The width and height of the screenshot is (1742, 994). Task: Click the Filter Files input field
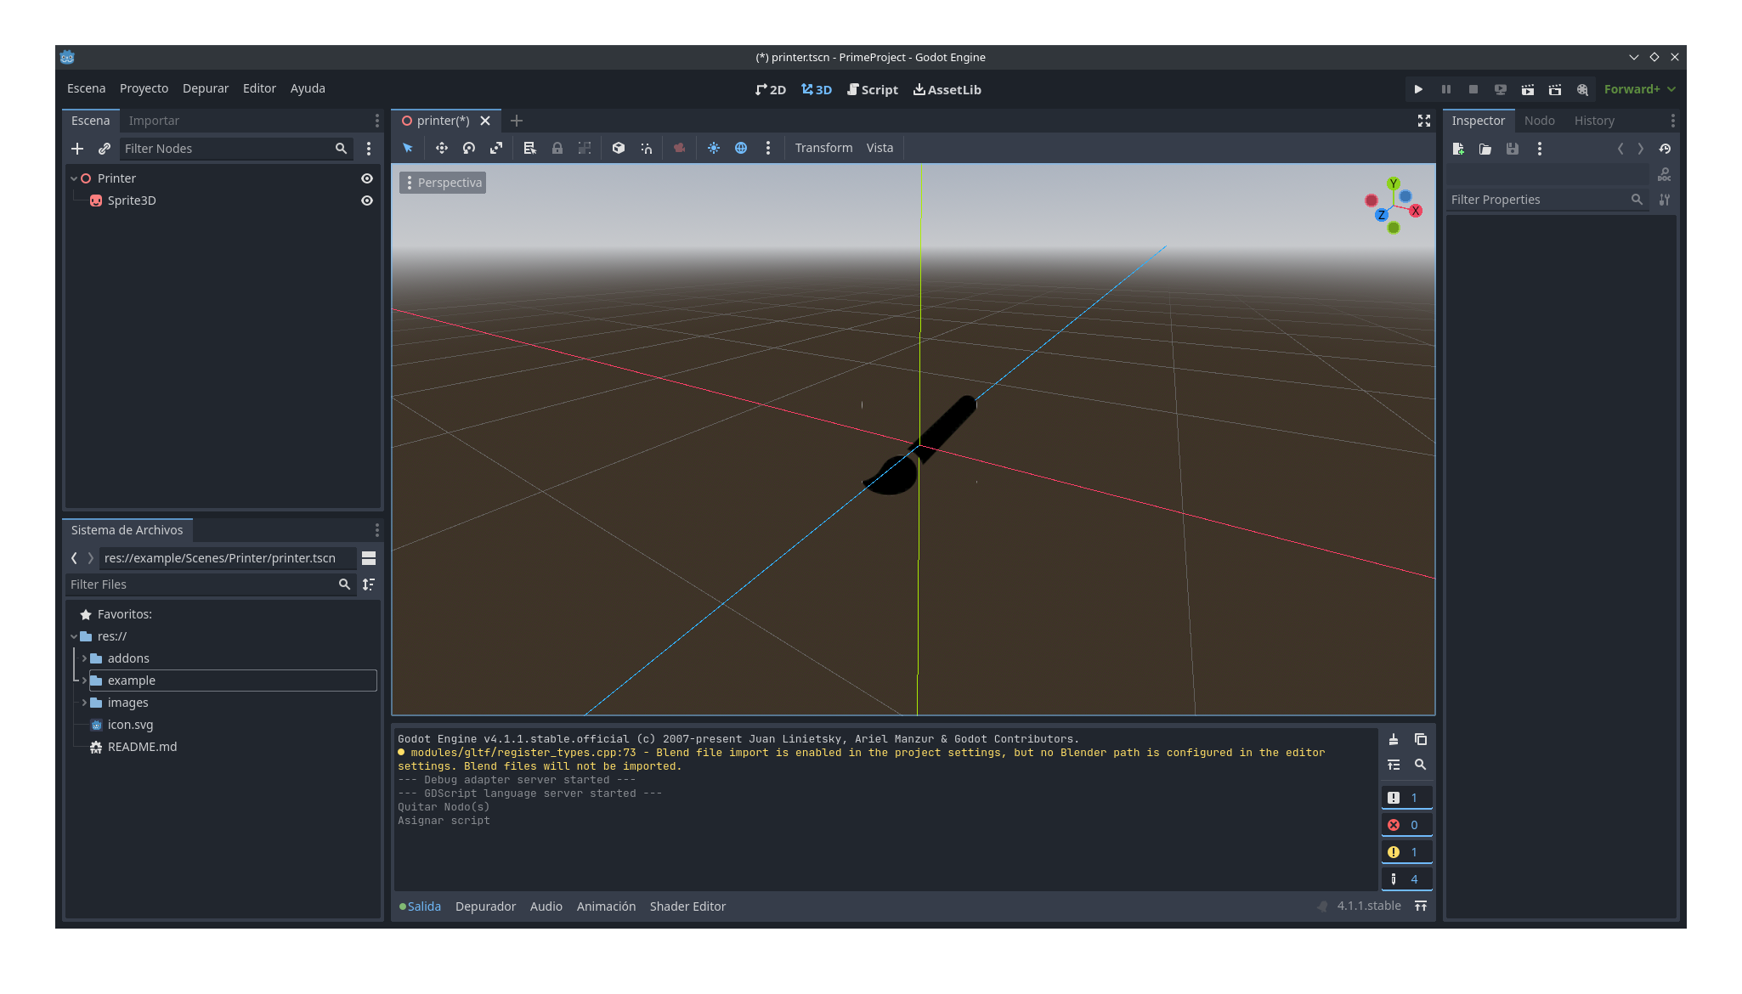(202, 585)
